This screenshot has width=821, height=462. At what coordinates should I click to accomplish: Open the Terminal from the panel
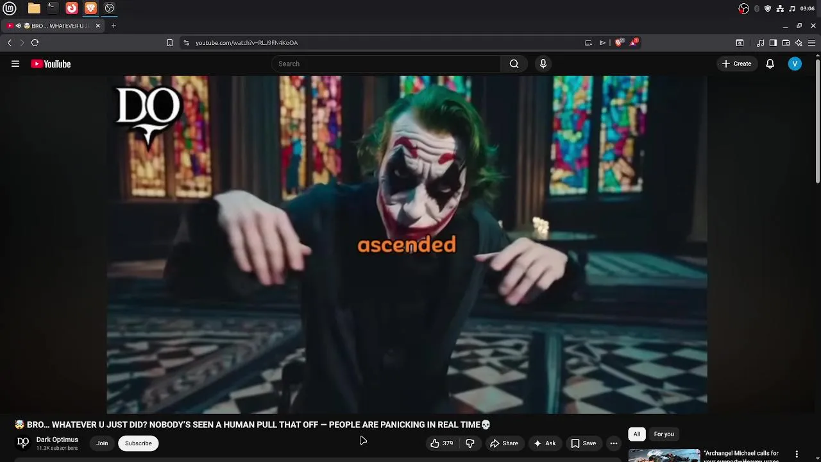[x=53, y=8]
